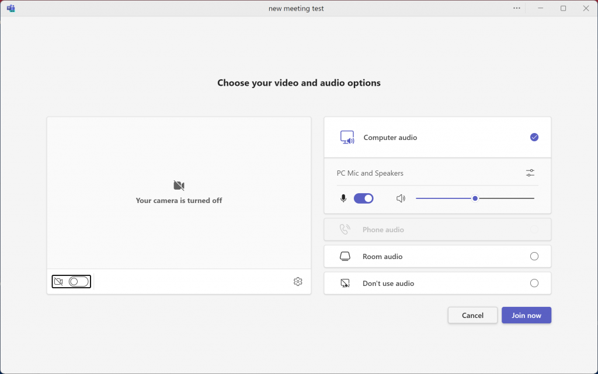Click the crossed-out camera icon beside toggle

pyautogui.click(x=58, y=282)
